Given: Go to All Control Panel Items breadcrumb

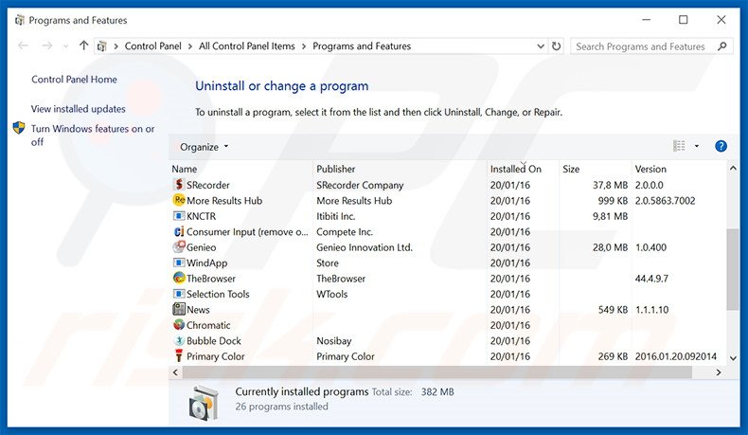Looking at the screenshot, I should point(246,46).
